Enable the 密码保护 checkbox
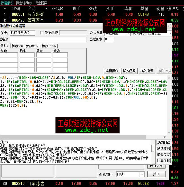 pos(42,33)
